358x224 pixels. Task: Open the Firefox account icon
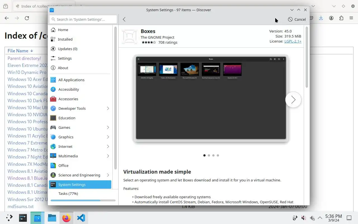click(331, 18)
